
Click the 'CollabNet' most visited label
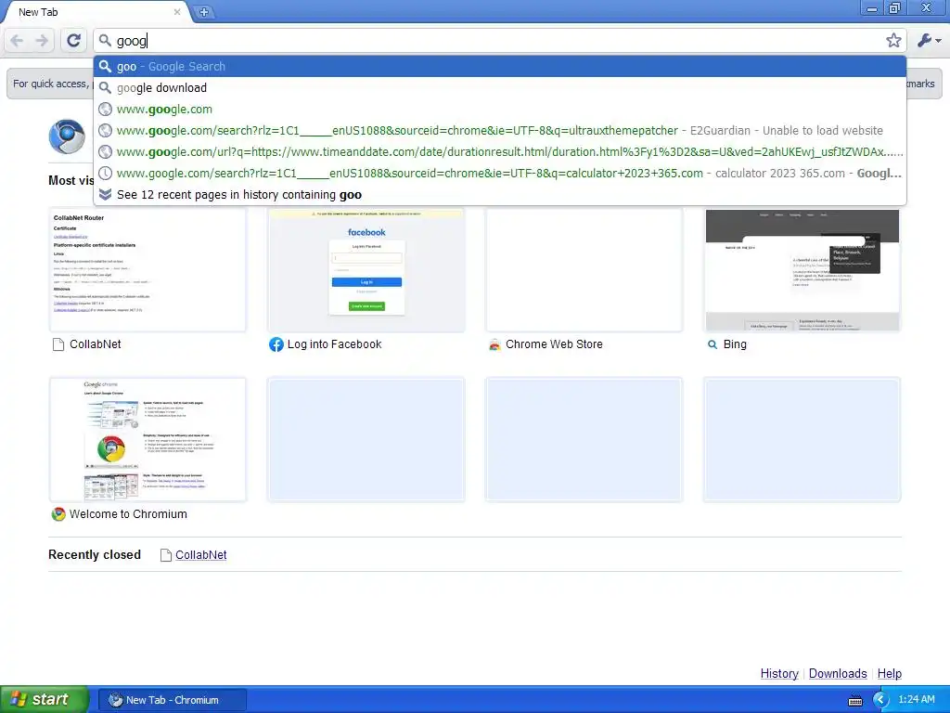[96, 344]
